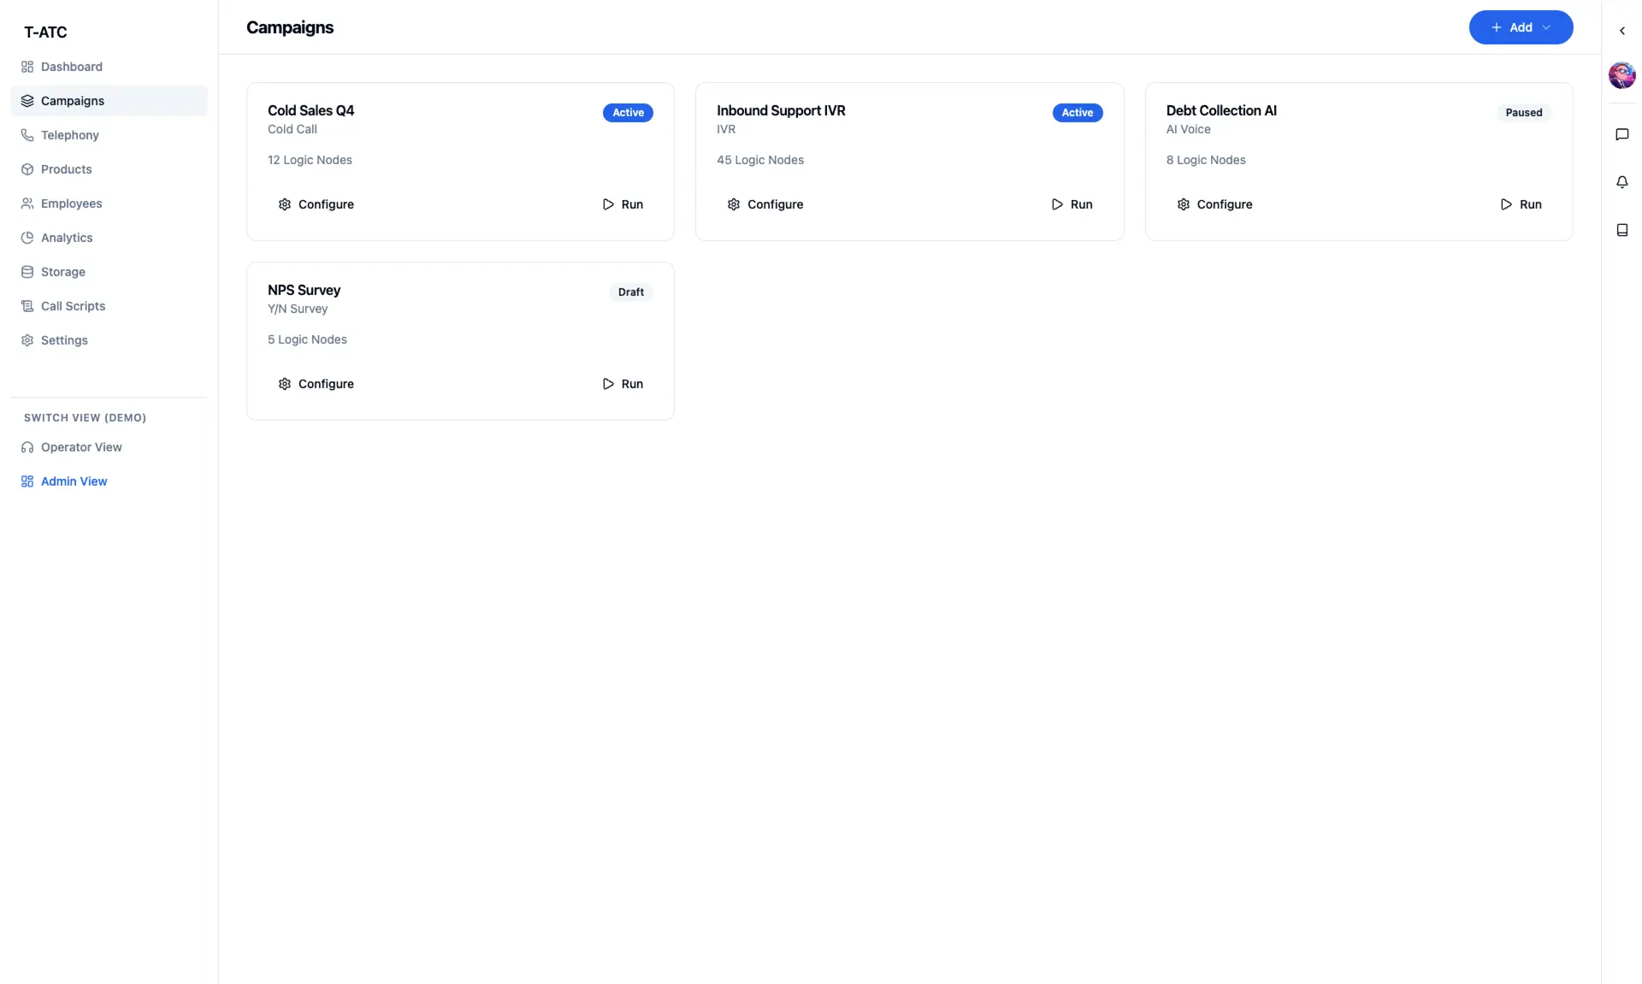Viewport: 1642px width, 984px height.
Task: Click the Products box icon
Action: pos(27,168)
